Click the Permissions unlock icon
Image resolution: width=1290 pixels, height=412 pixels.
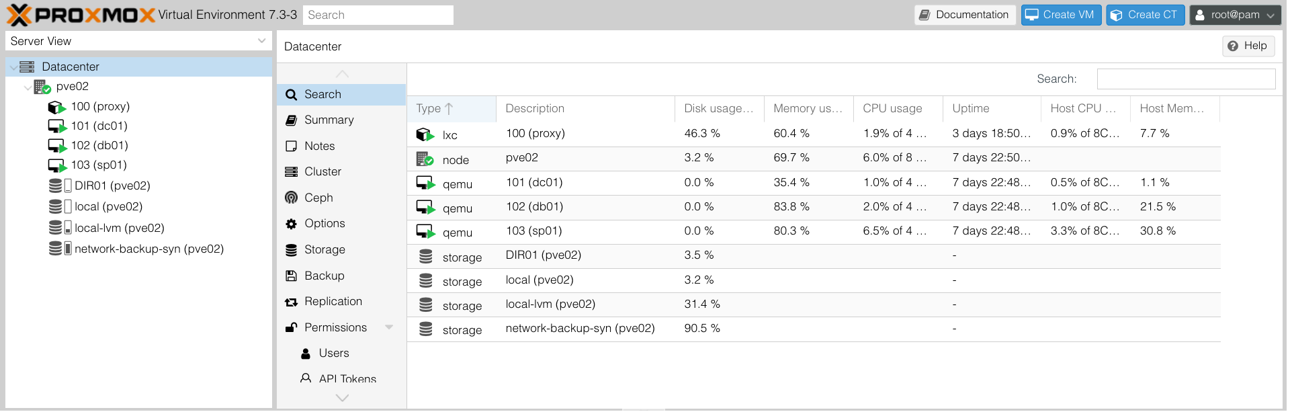coord(292,327)
